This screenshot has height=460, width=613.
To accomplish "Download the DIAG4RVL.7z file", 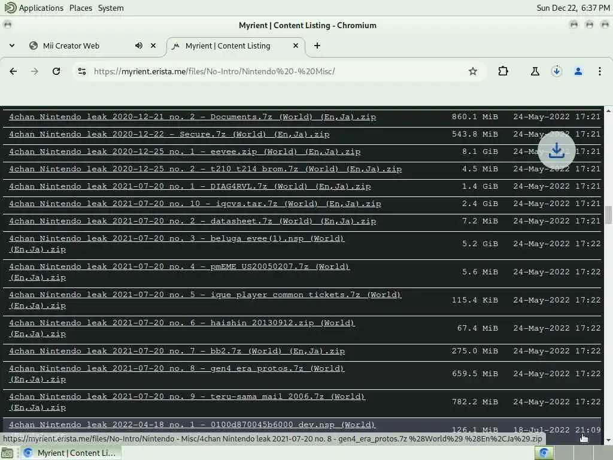I will (x=190, y=186).
